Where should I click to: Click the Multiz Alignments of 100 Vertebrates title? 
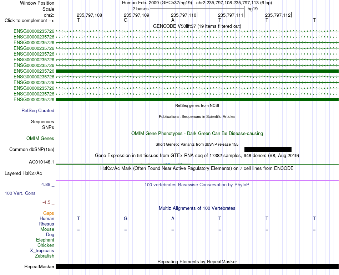pyautogui.click(x=197, y=208)
